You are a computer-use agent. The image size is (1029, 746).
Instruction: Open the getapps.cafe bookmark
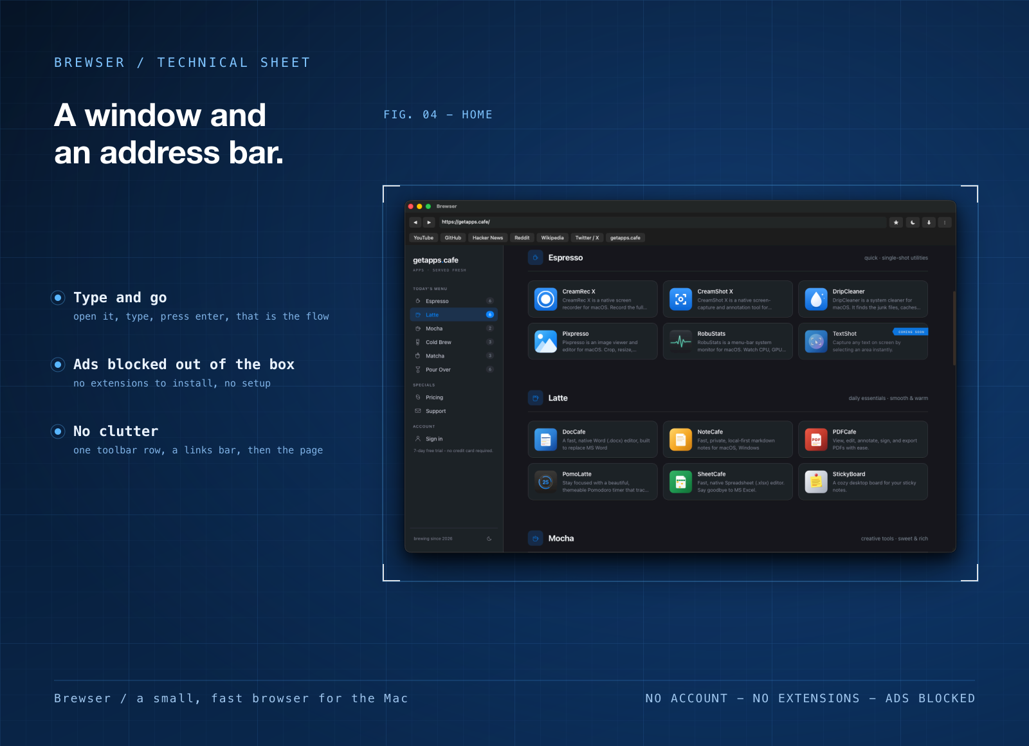(x=625, y=238)
